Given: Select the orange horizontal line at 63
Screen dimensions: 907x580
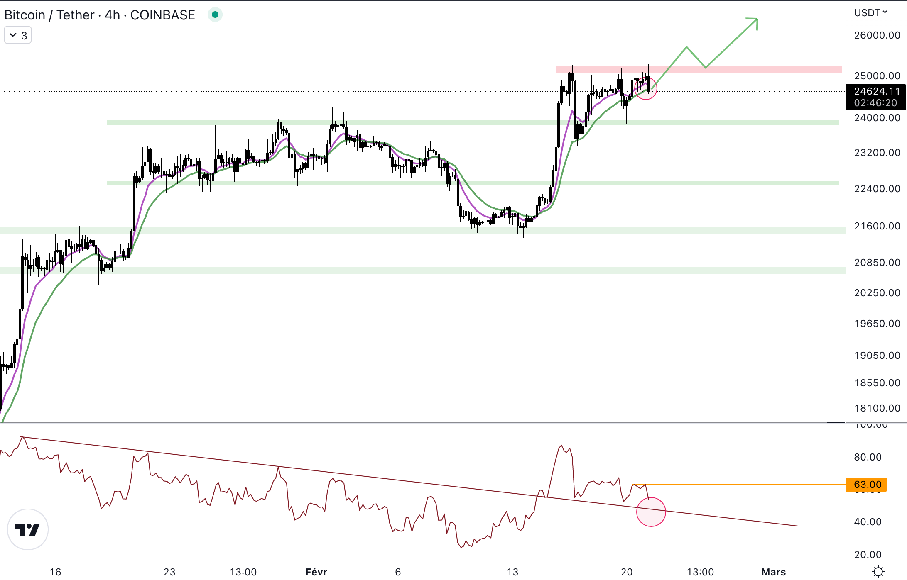Looking at the screenshot, I should [748, 484].
